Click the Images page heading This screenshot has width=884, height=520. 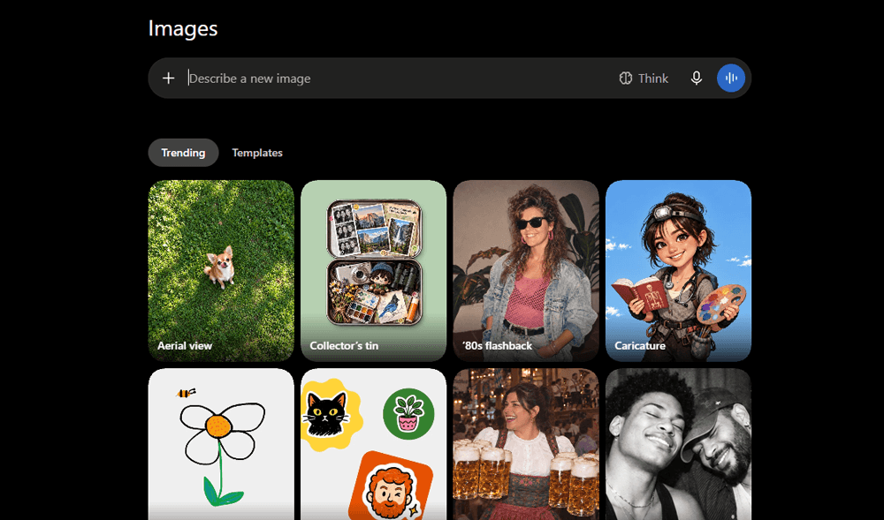183,28
